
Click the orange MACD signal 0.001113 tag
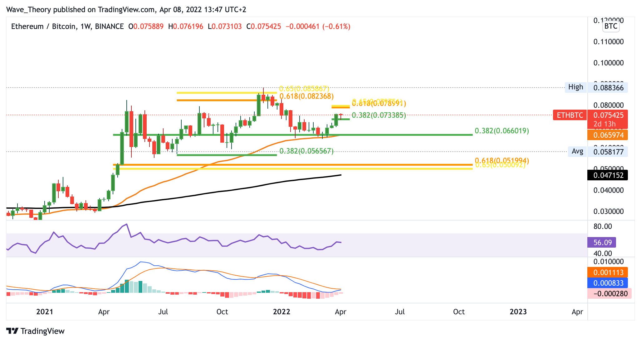[x=607, y=273]
